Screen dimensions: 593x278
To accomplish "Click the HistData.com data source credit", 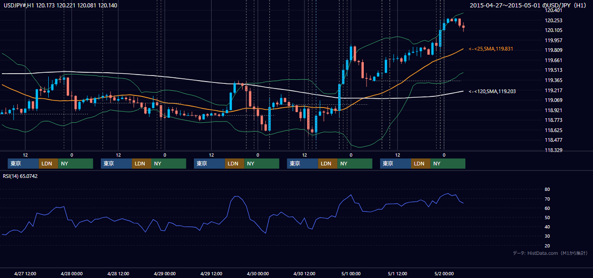I will coord(550,253).
